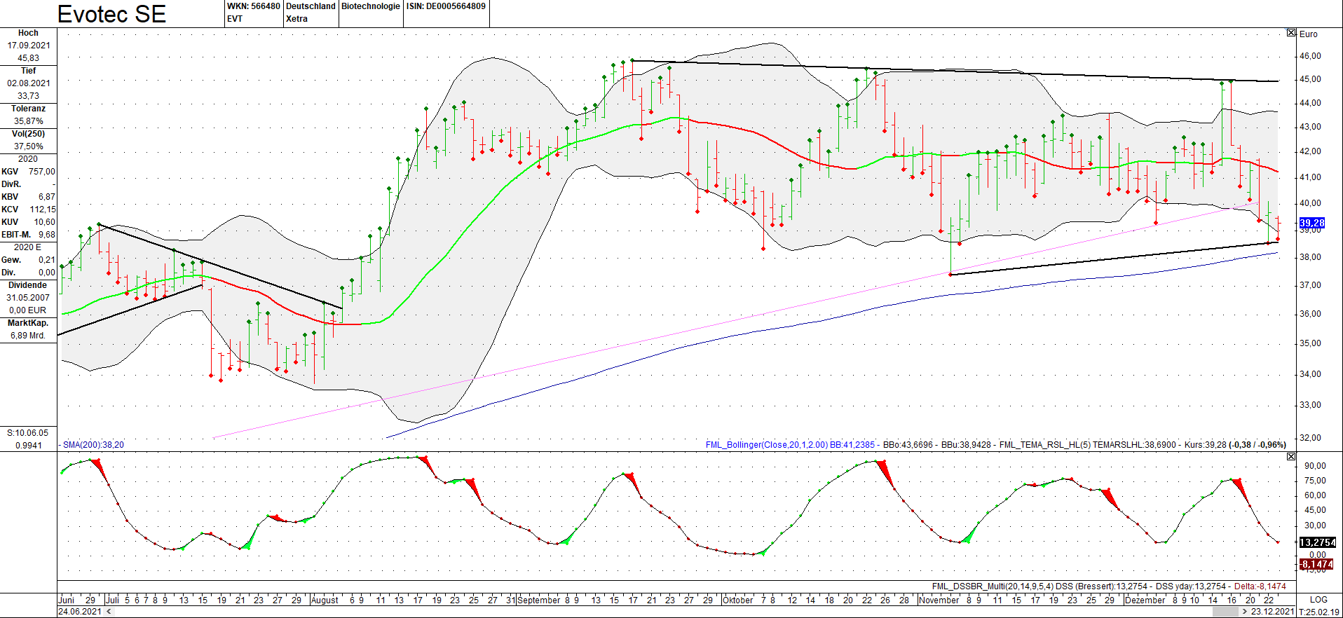Image resolution: width=1343 pixels, height=618 pixels.
Task: Click the gray timeline scrollbar thumb
Action: (x=1225, y=612)
